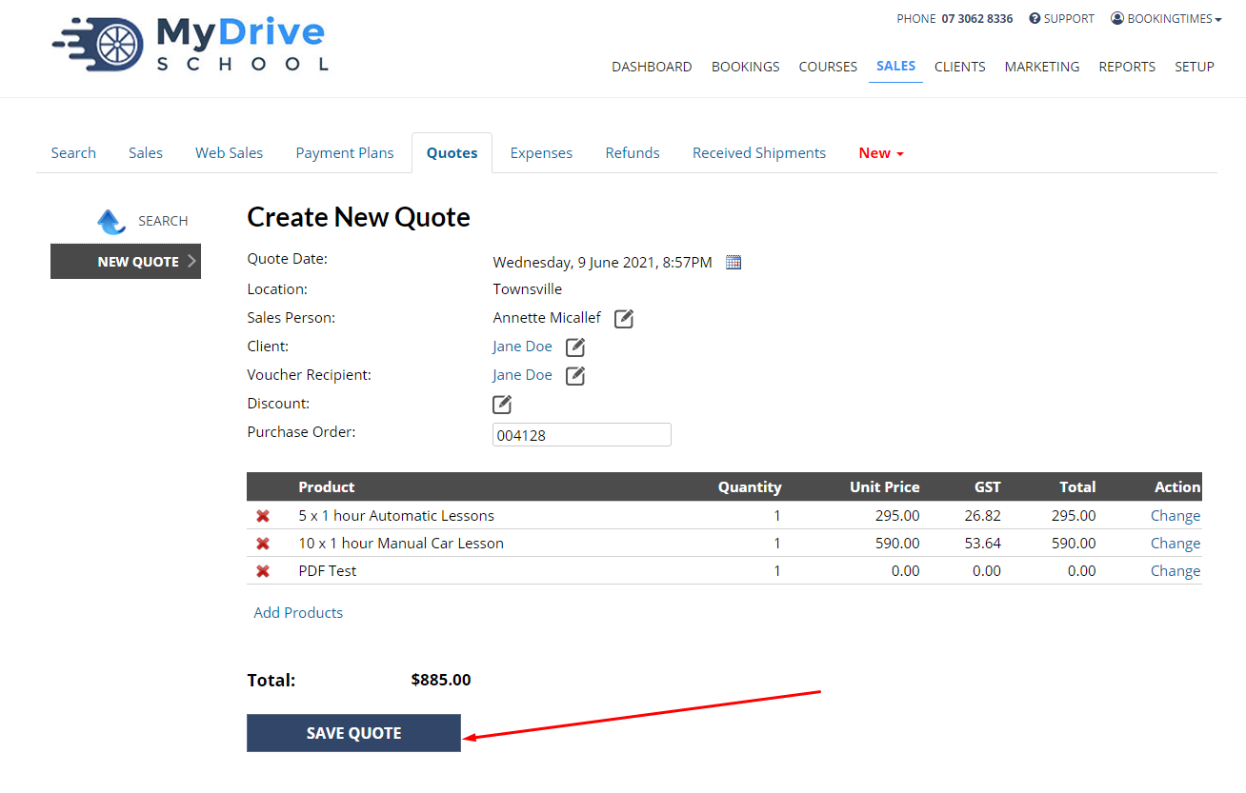Open the New dropdown menu
The width and height of the screenshot is (1246, 793).
tap(881, 153)
